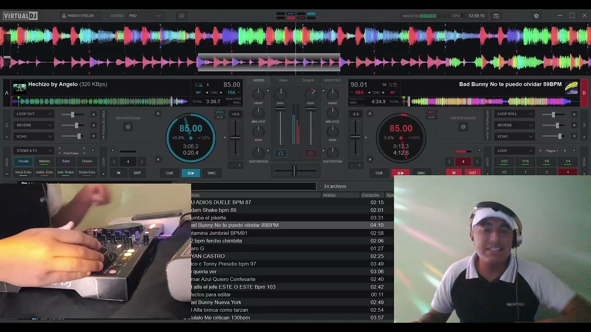Screen dimensions: 591x332
Task: Set loop OUT on deck A
Action: (137, 173)
